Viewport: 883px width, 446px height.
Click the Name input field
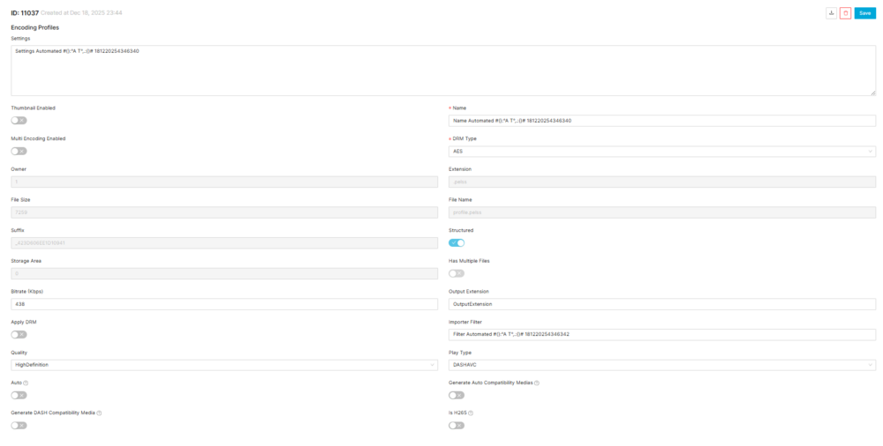(661, 121)
